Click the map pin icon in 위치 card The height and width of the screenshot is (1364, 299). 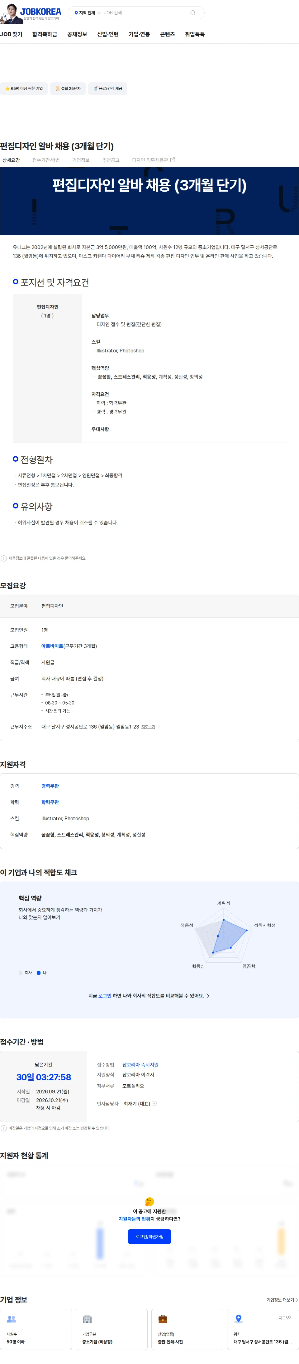point(239,1319)
